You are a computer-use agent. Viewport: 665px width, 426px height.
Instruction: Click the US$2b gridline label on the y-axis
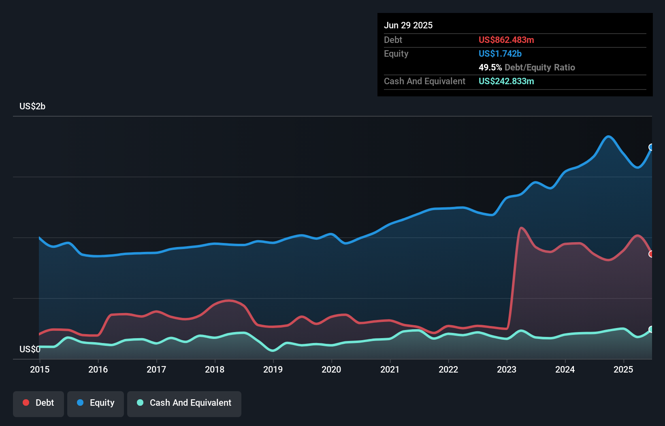pos(32,106)
